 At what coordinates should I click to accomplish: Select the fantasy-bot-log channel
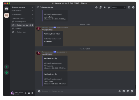(x=23, y=25)
